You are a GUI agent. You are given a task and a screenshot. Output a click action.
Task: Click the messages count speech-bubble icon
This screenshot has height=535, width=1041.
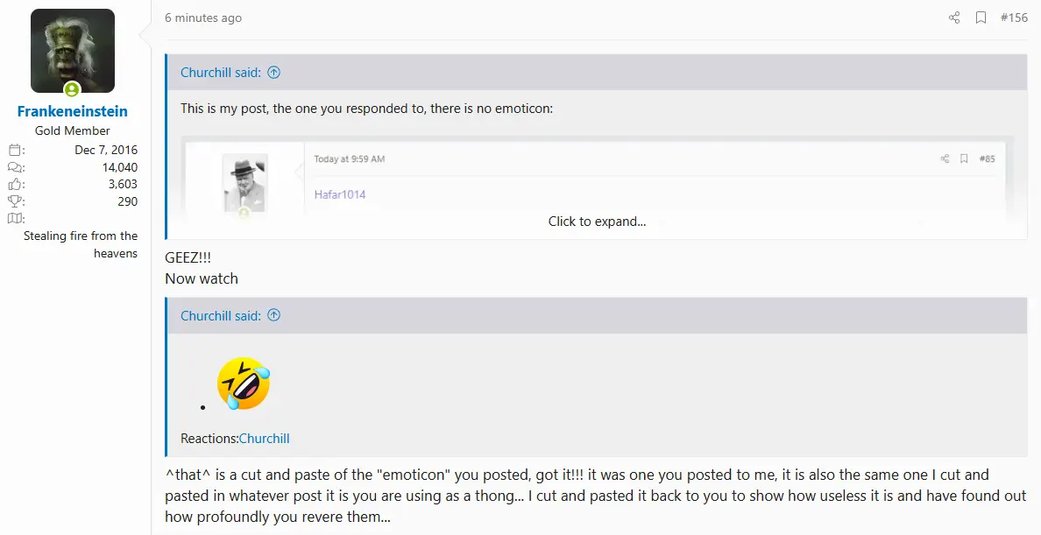click(16, 167)
